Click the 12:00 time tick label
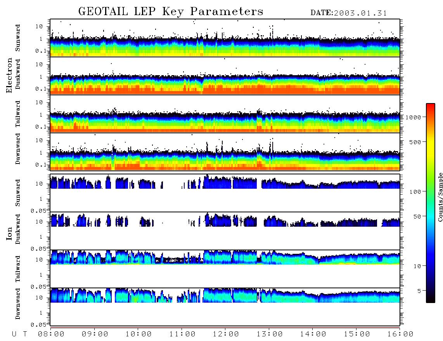The image size is (443, 341). point(226,334)
